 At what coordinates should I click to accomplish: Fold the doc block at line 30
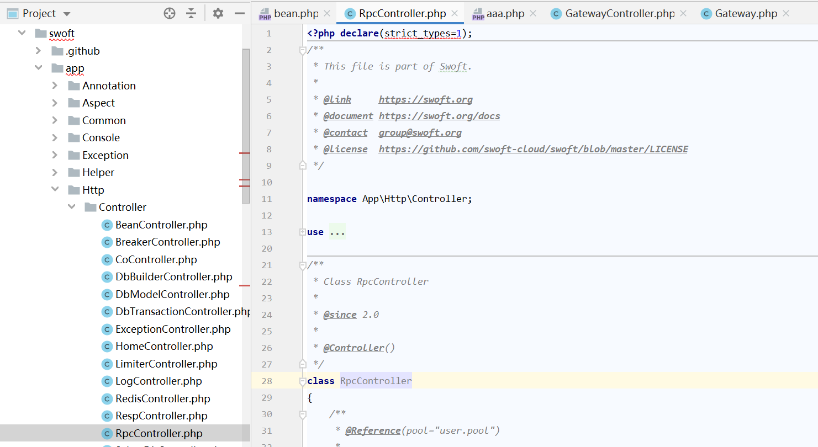pyautogui.click(x=303, y=414)
